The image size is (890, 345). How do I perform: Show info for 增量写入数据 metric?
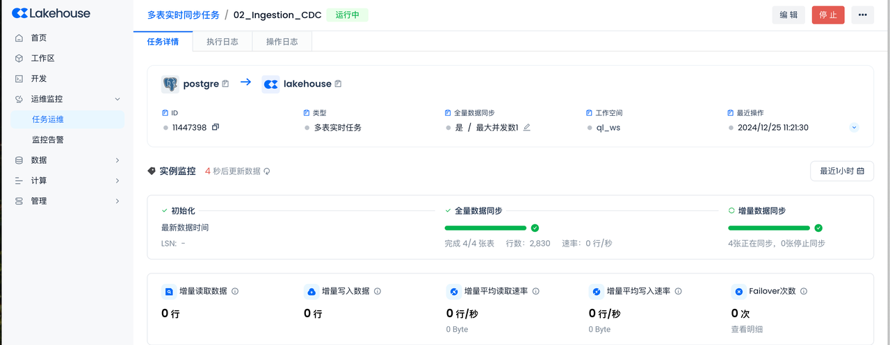click(378, 292)
